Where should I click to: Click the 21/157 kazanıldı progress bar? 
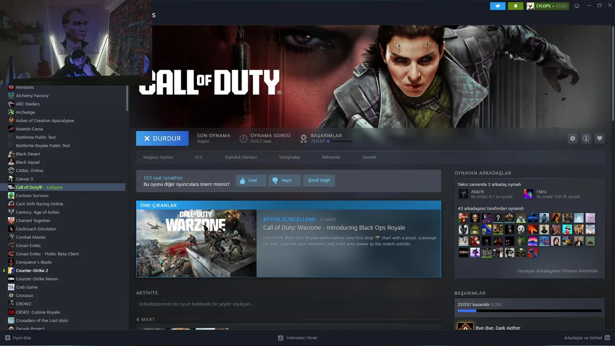(x=529, y=311)
